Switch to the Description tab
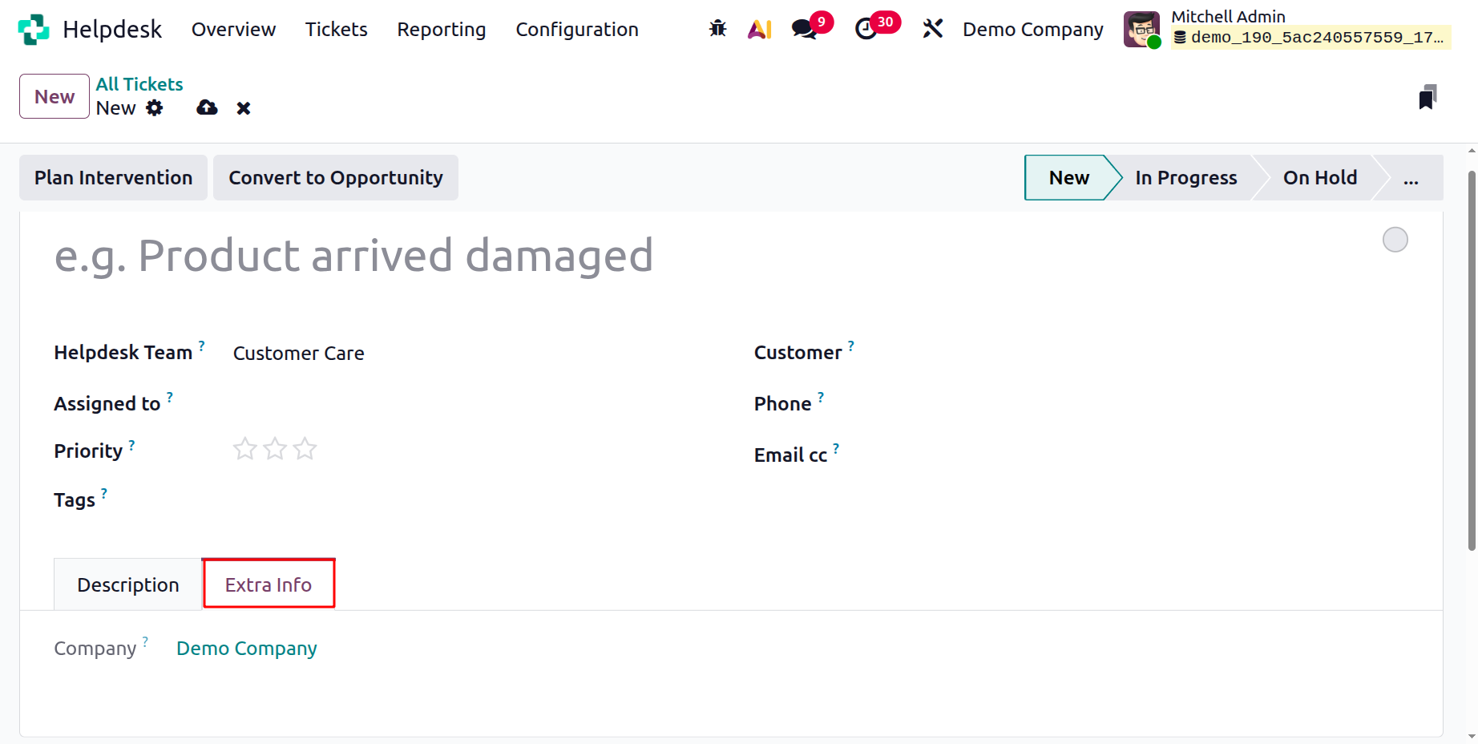Screen dimensions: 1478x744 pyautogui.click(x=128, y=584)
